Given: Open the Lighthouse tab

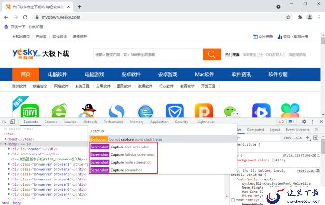Looking at the screenshot, I should pos(206,122).
